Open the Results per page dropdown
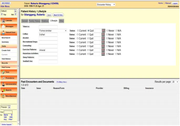Image resolution: width=180 pixels, height=126 pixels. (x=175, y=82)
